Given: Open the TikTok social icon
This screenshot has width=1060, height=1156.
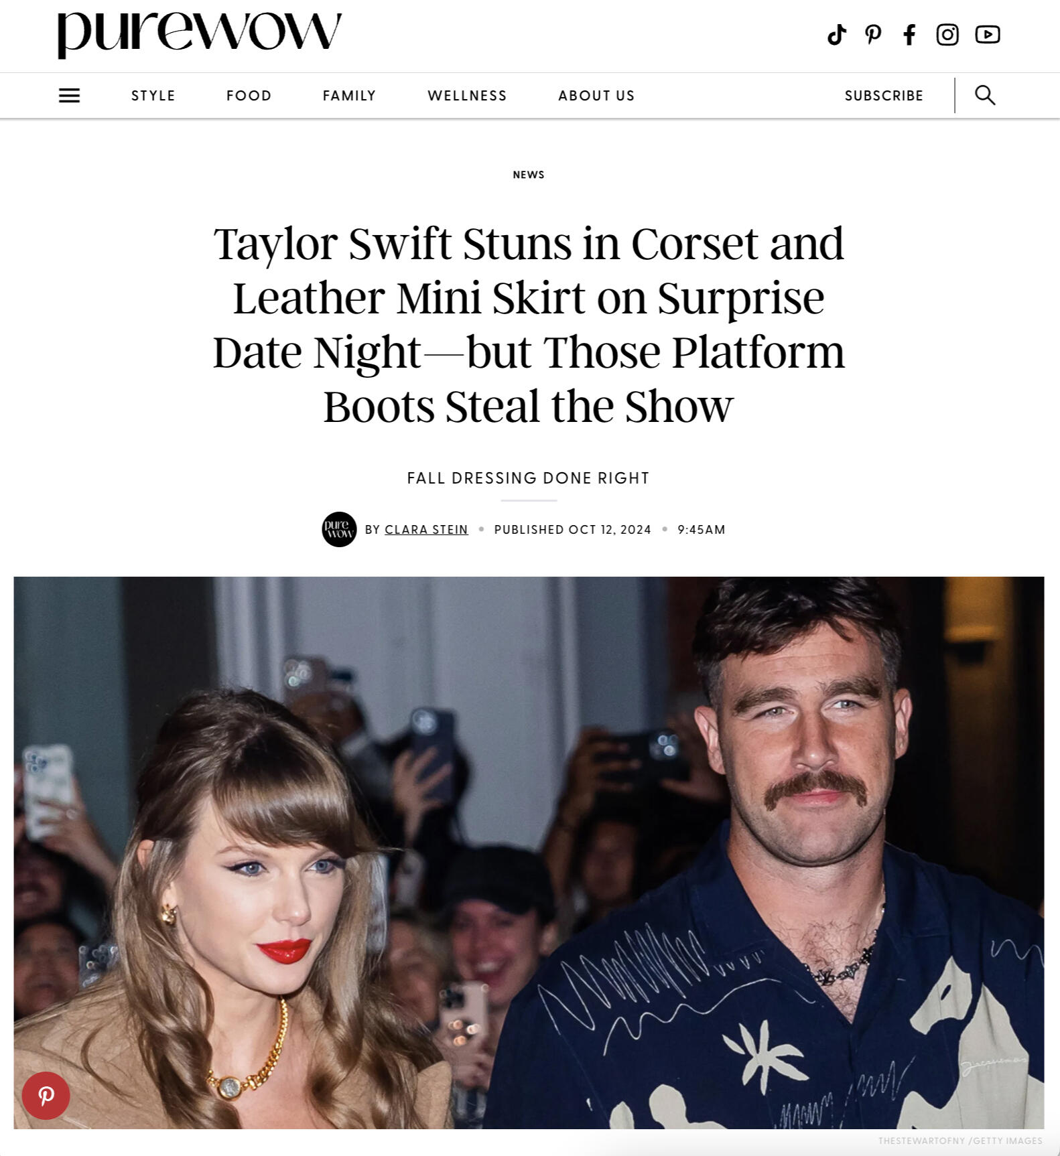Looking at the screenshot, I should click(836, 34).
